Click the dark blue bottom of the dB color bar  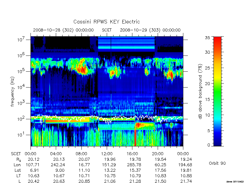click(217, 143)
